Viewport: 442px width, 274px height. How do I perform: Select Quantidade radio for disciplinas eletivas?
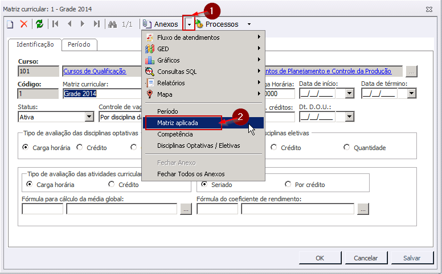point(347,148)
